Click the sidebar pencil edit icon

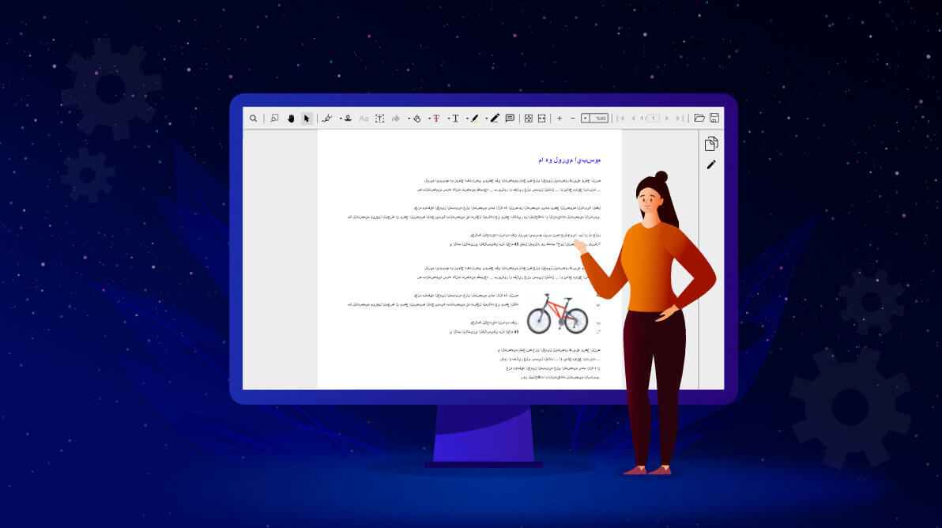(x=711, y=164)
